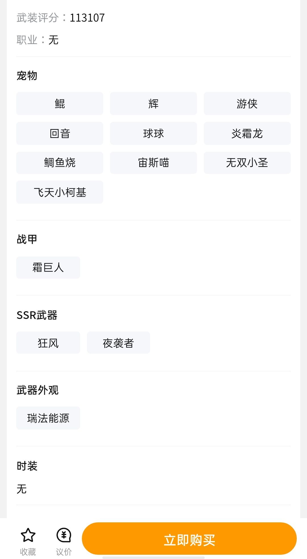
Task: Tap the 辉 pet tag
Action: click(153, 104)
